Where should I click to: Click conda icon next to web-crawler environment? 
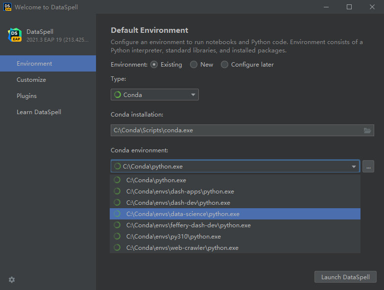(x=118, y=248)
